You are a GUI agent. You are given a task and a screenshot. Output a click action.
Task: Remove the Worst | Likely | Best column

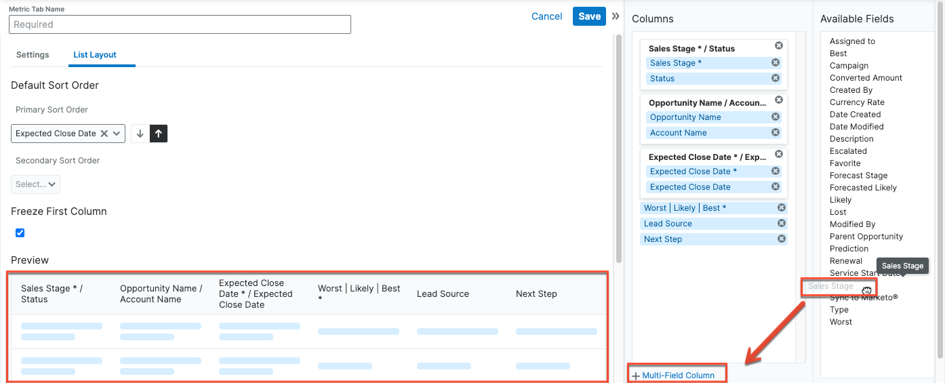coord(782,208)
